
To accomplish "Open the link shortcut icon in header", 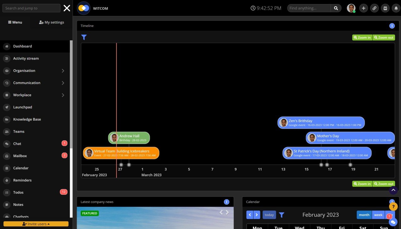I will pos(374,8).
